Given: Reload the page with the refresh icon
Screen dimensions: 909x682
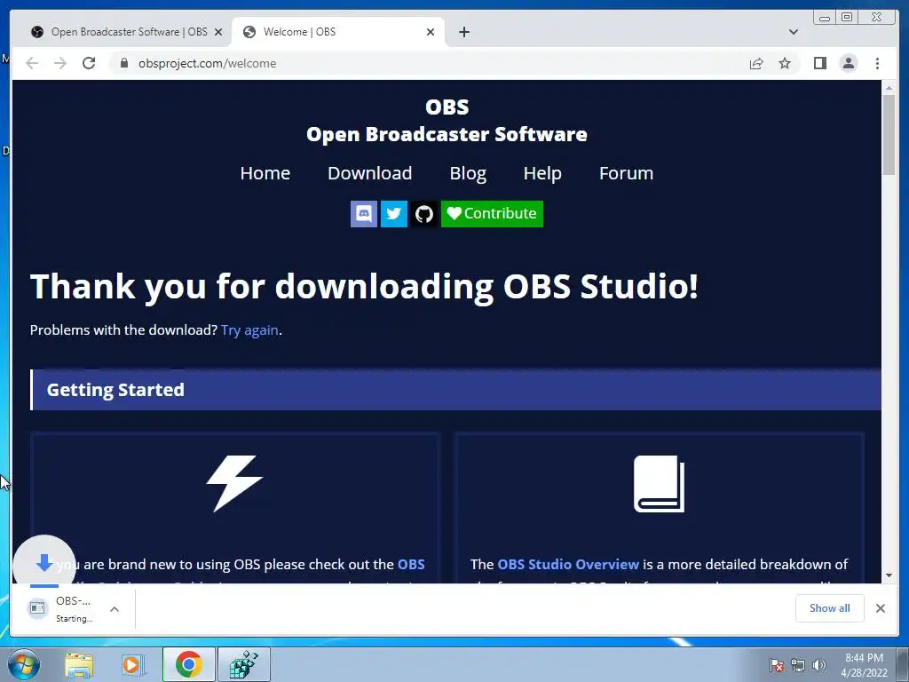Looking at the screenshot, I should point(89,63).
